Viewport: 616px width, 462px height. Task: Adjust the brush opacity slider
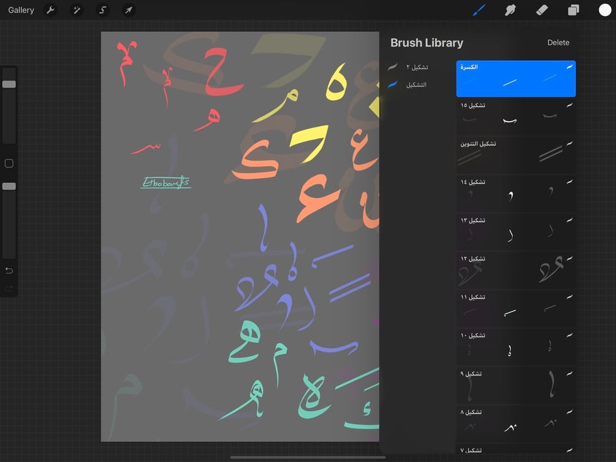pyautogui.click(x=9, y=187)
